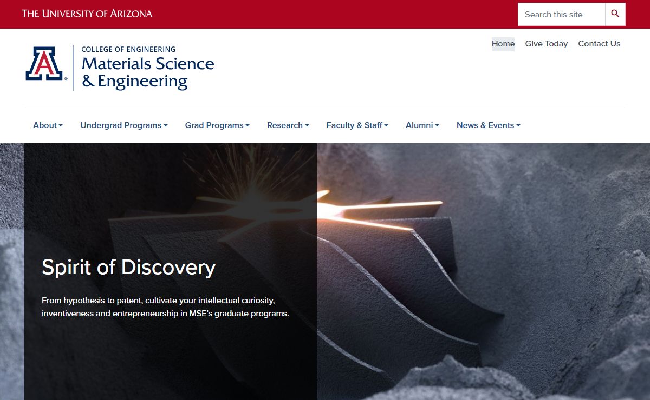This screenshot has width=650, height=400.
Task: Expand the Grad Programs menu
Action: (x=217, y=125)
